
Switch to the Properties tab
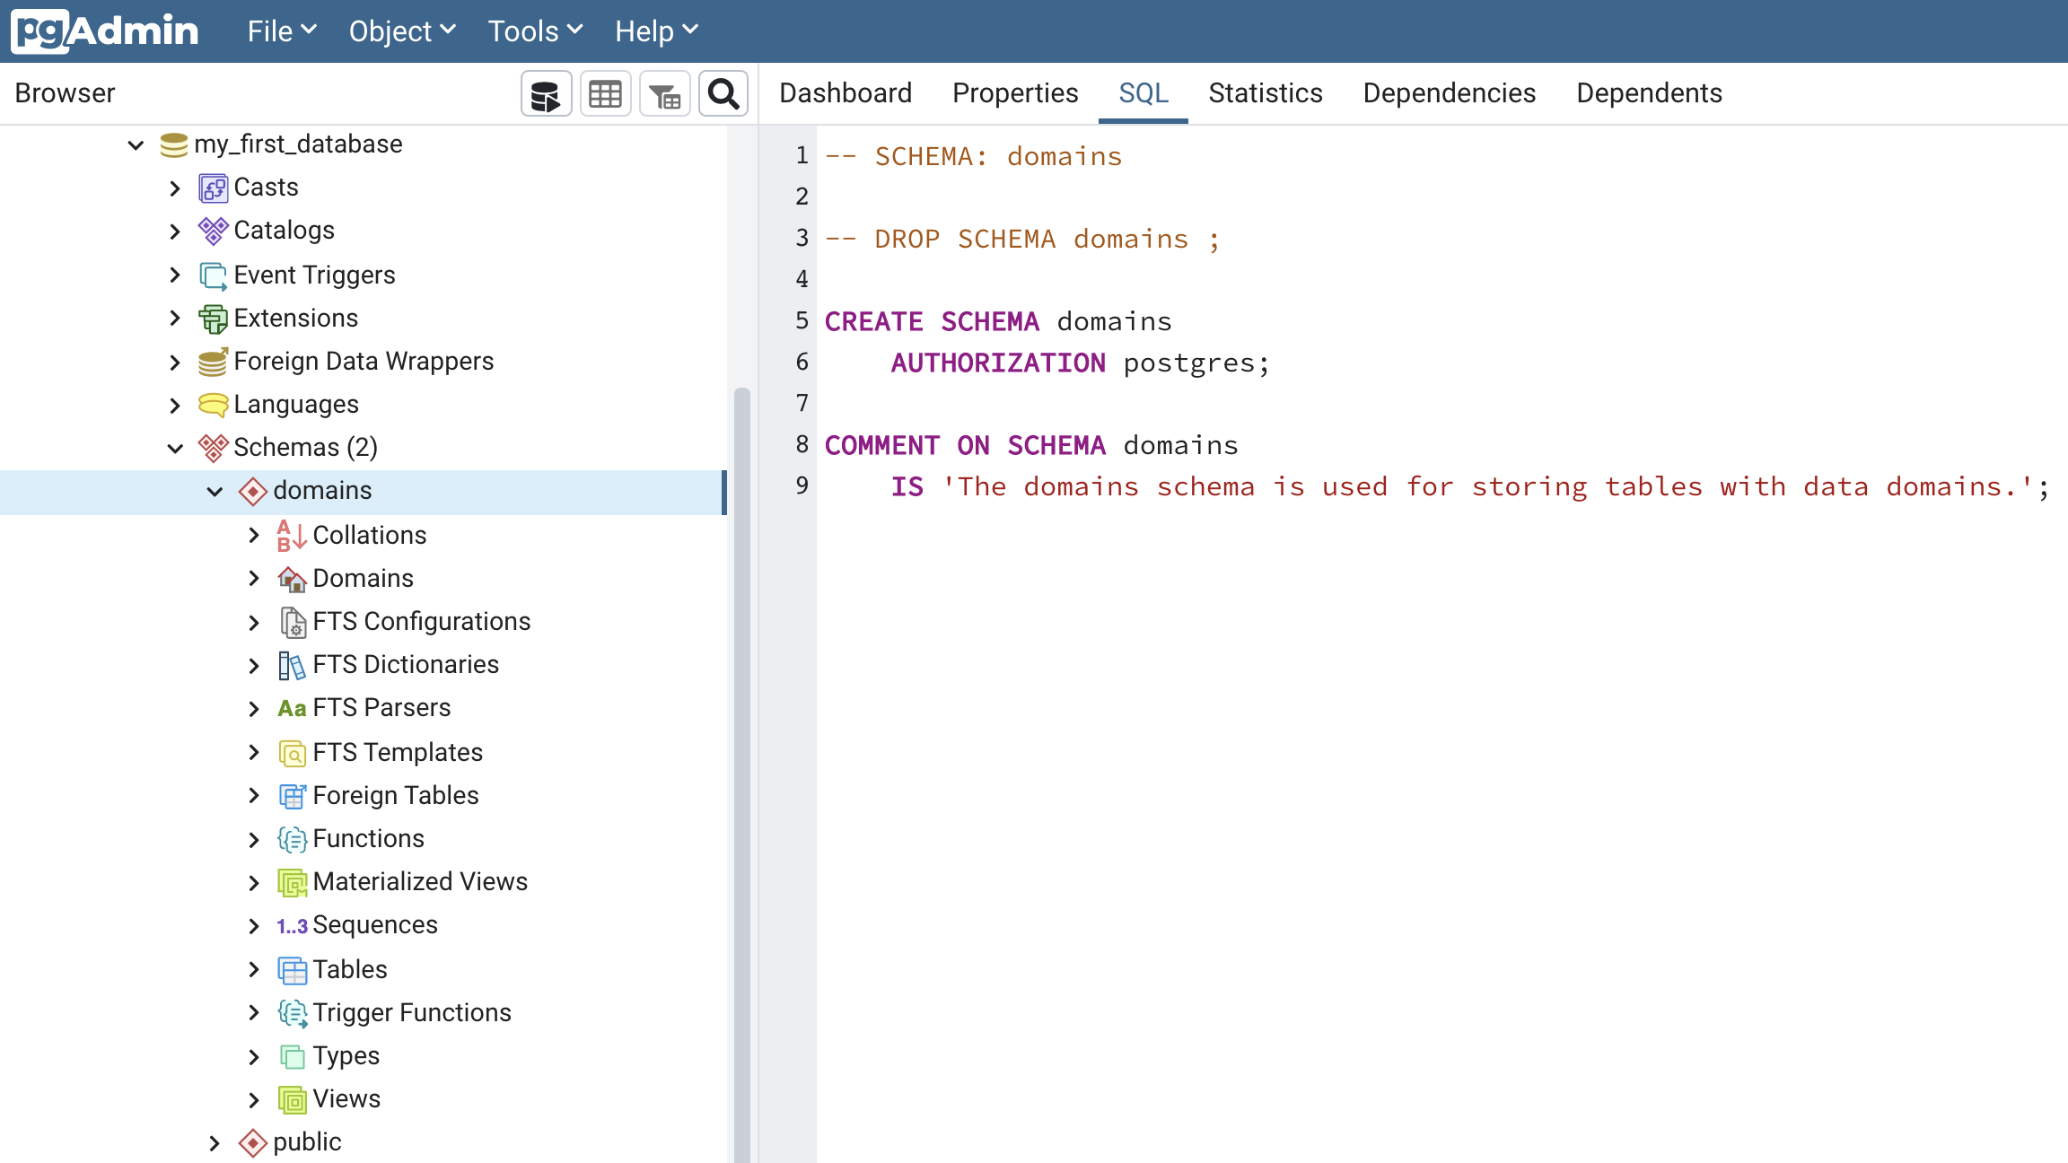point(1015,93)
